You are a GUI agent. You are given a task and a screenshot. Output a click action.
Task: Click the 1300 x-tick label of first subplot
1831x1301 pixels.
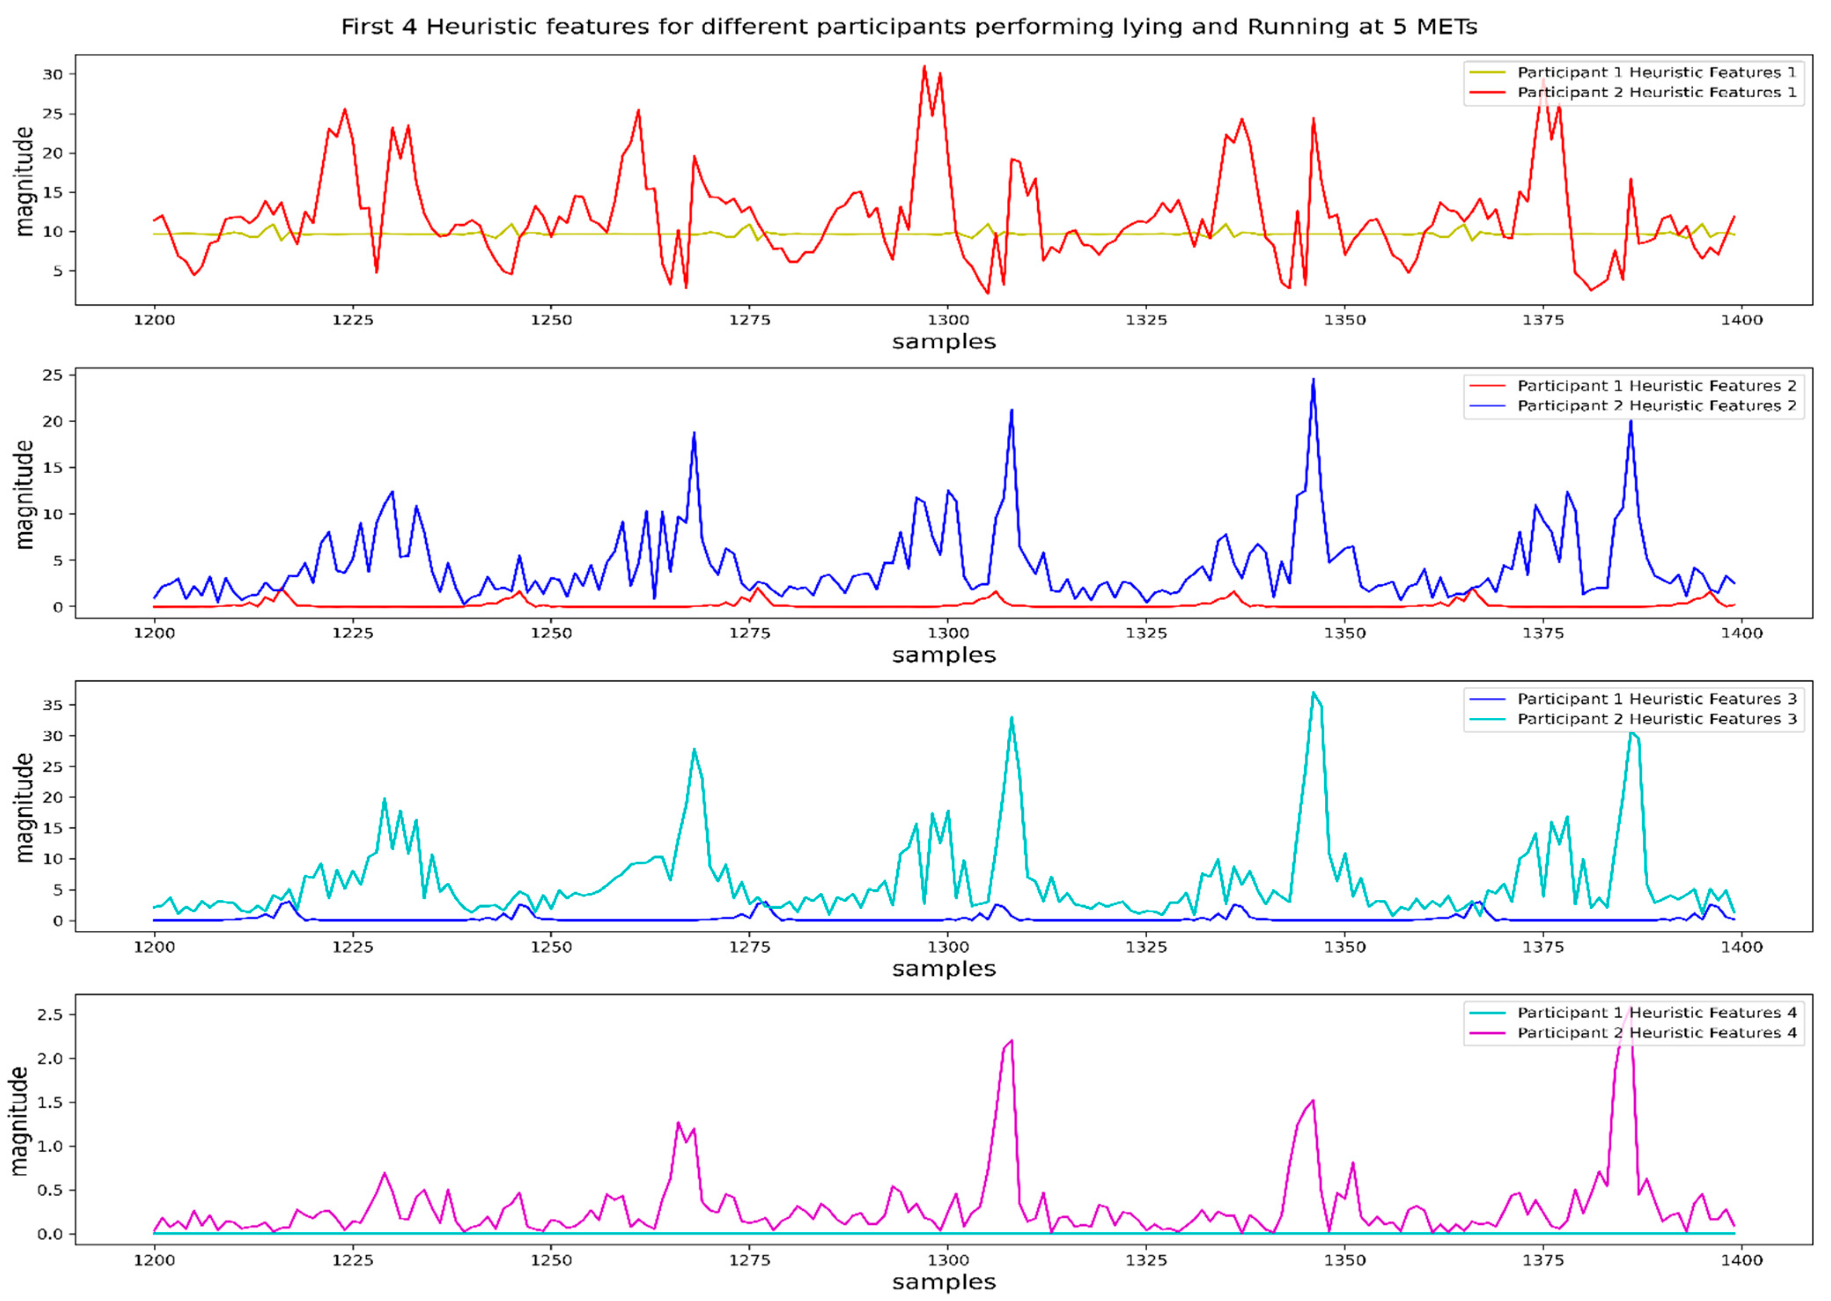click(x=947, y=320)
